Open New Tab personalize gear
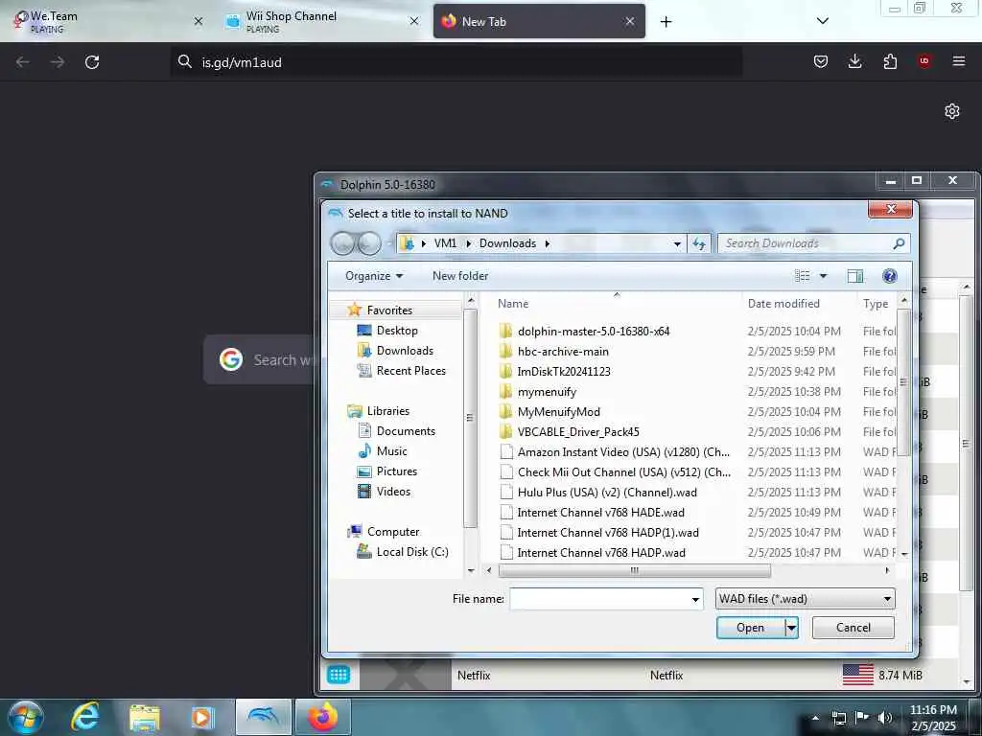The image size is (982, 736). 952,111
